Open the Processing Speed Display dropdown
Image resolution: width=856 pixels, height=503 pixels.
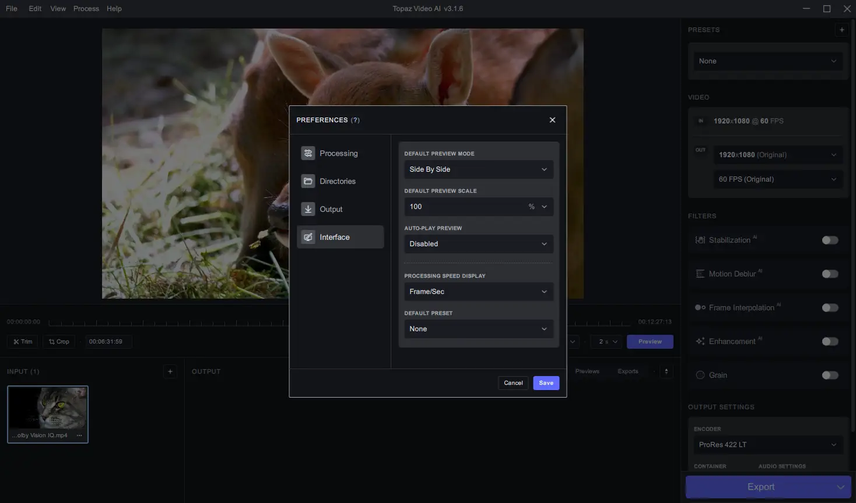click(x=479, y=292)
